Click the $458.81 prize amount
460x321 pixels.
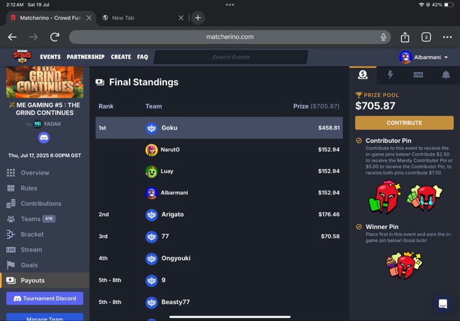329,127
